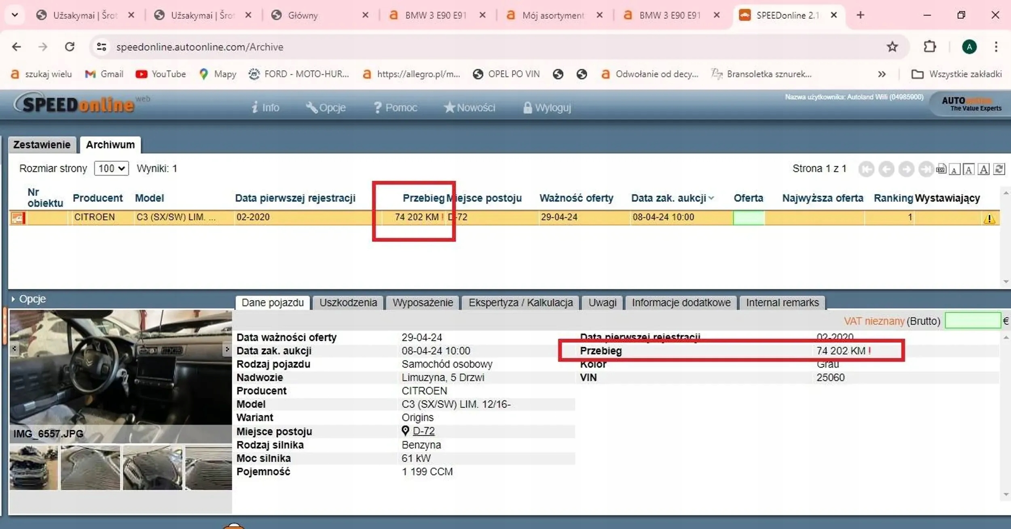The height and width of the screenshot is (529, 1011).
Task: Click the object icon in CITROEN row
Action: [18, 218]
